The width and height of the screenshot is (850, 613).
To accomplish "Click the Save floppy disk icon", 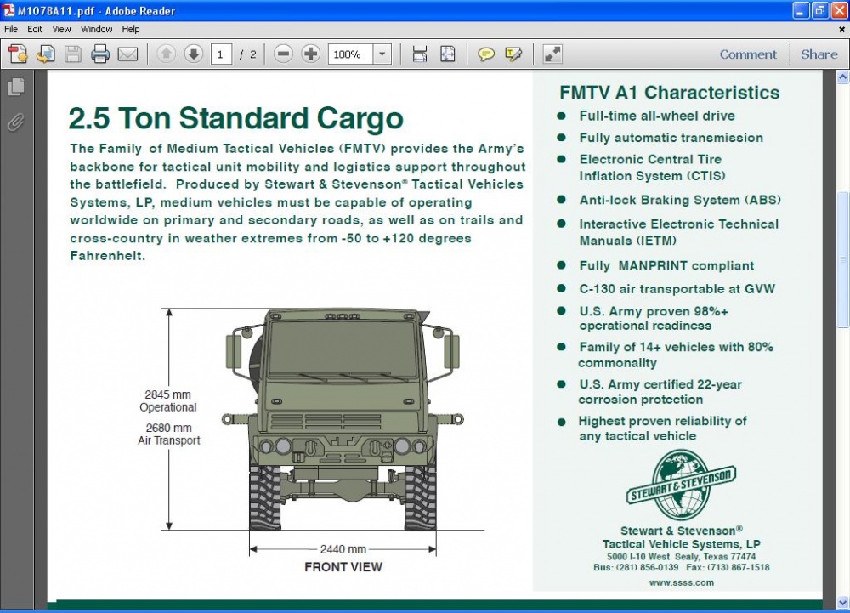I will 72,54.
